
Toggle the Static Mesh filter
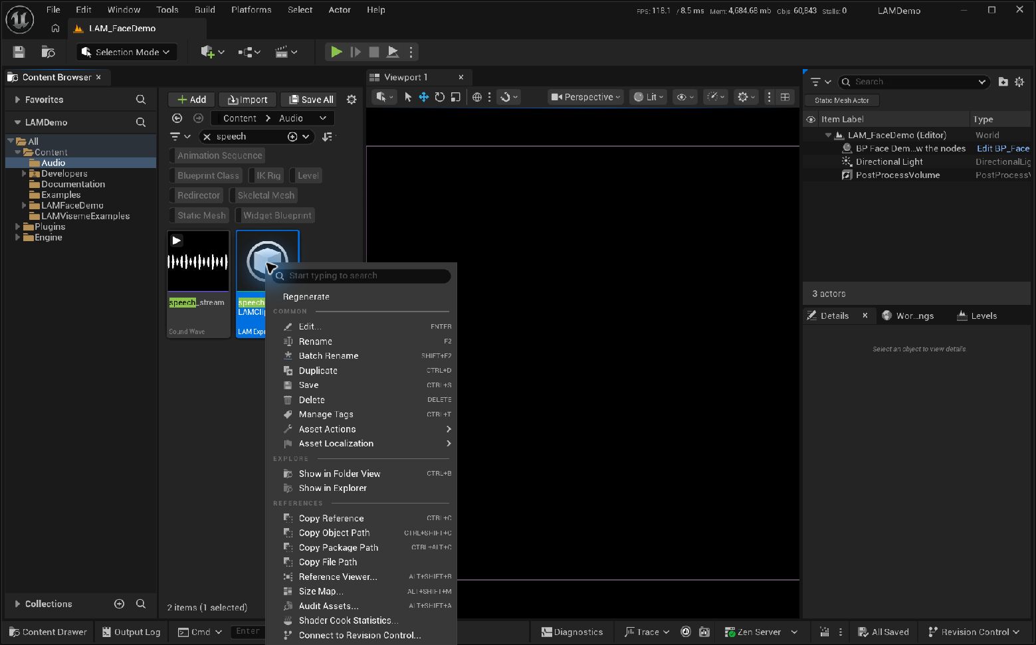click(199, 215)
